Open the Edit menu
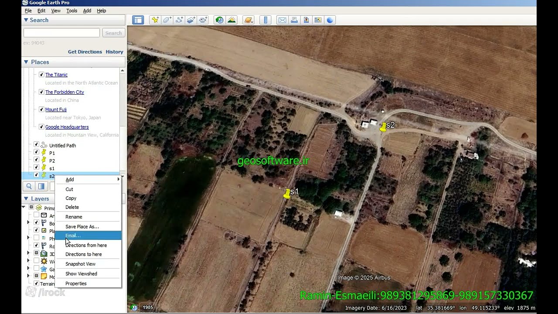This screenshot has height=314, width=558. coord(41,10)
